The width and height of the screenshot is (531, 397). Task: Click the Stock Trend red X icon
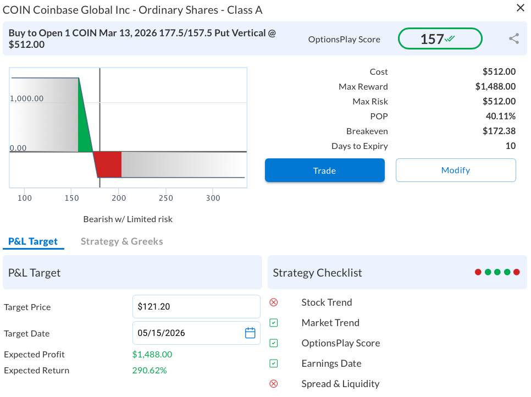[x=274, y=302]
